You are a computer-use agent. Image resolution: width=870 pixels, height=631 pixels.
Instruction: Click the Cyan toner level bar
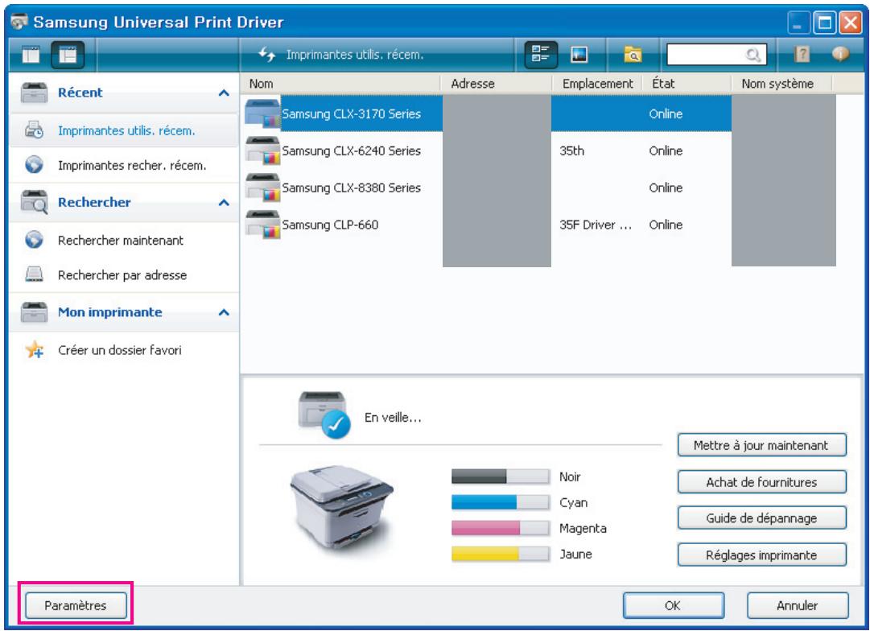pyautogui.click(x=501, y=502)
